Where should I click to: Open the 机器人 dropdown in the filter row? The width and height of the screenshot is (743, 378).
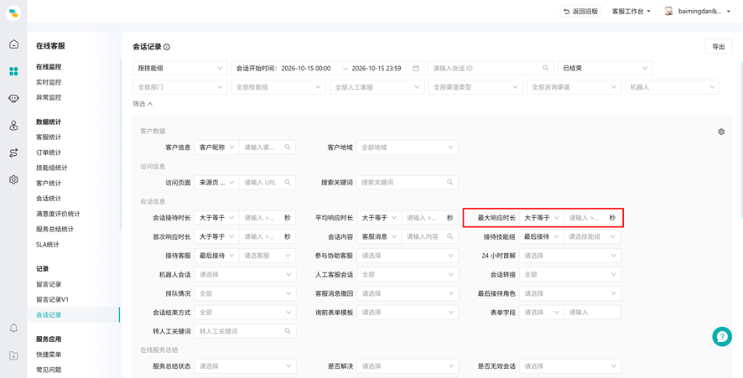[x=673, y=87]
